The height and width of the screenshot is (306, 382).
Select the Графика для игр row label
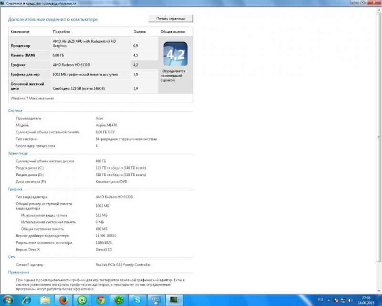click(25, 75)
